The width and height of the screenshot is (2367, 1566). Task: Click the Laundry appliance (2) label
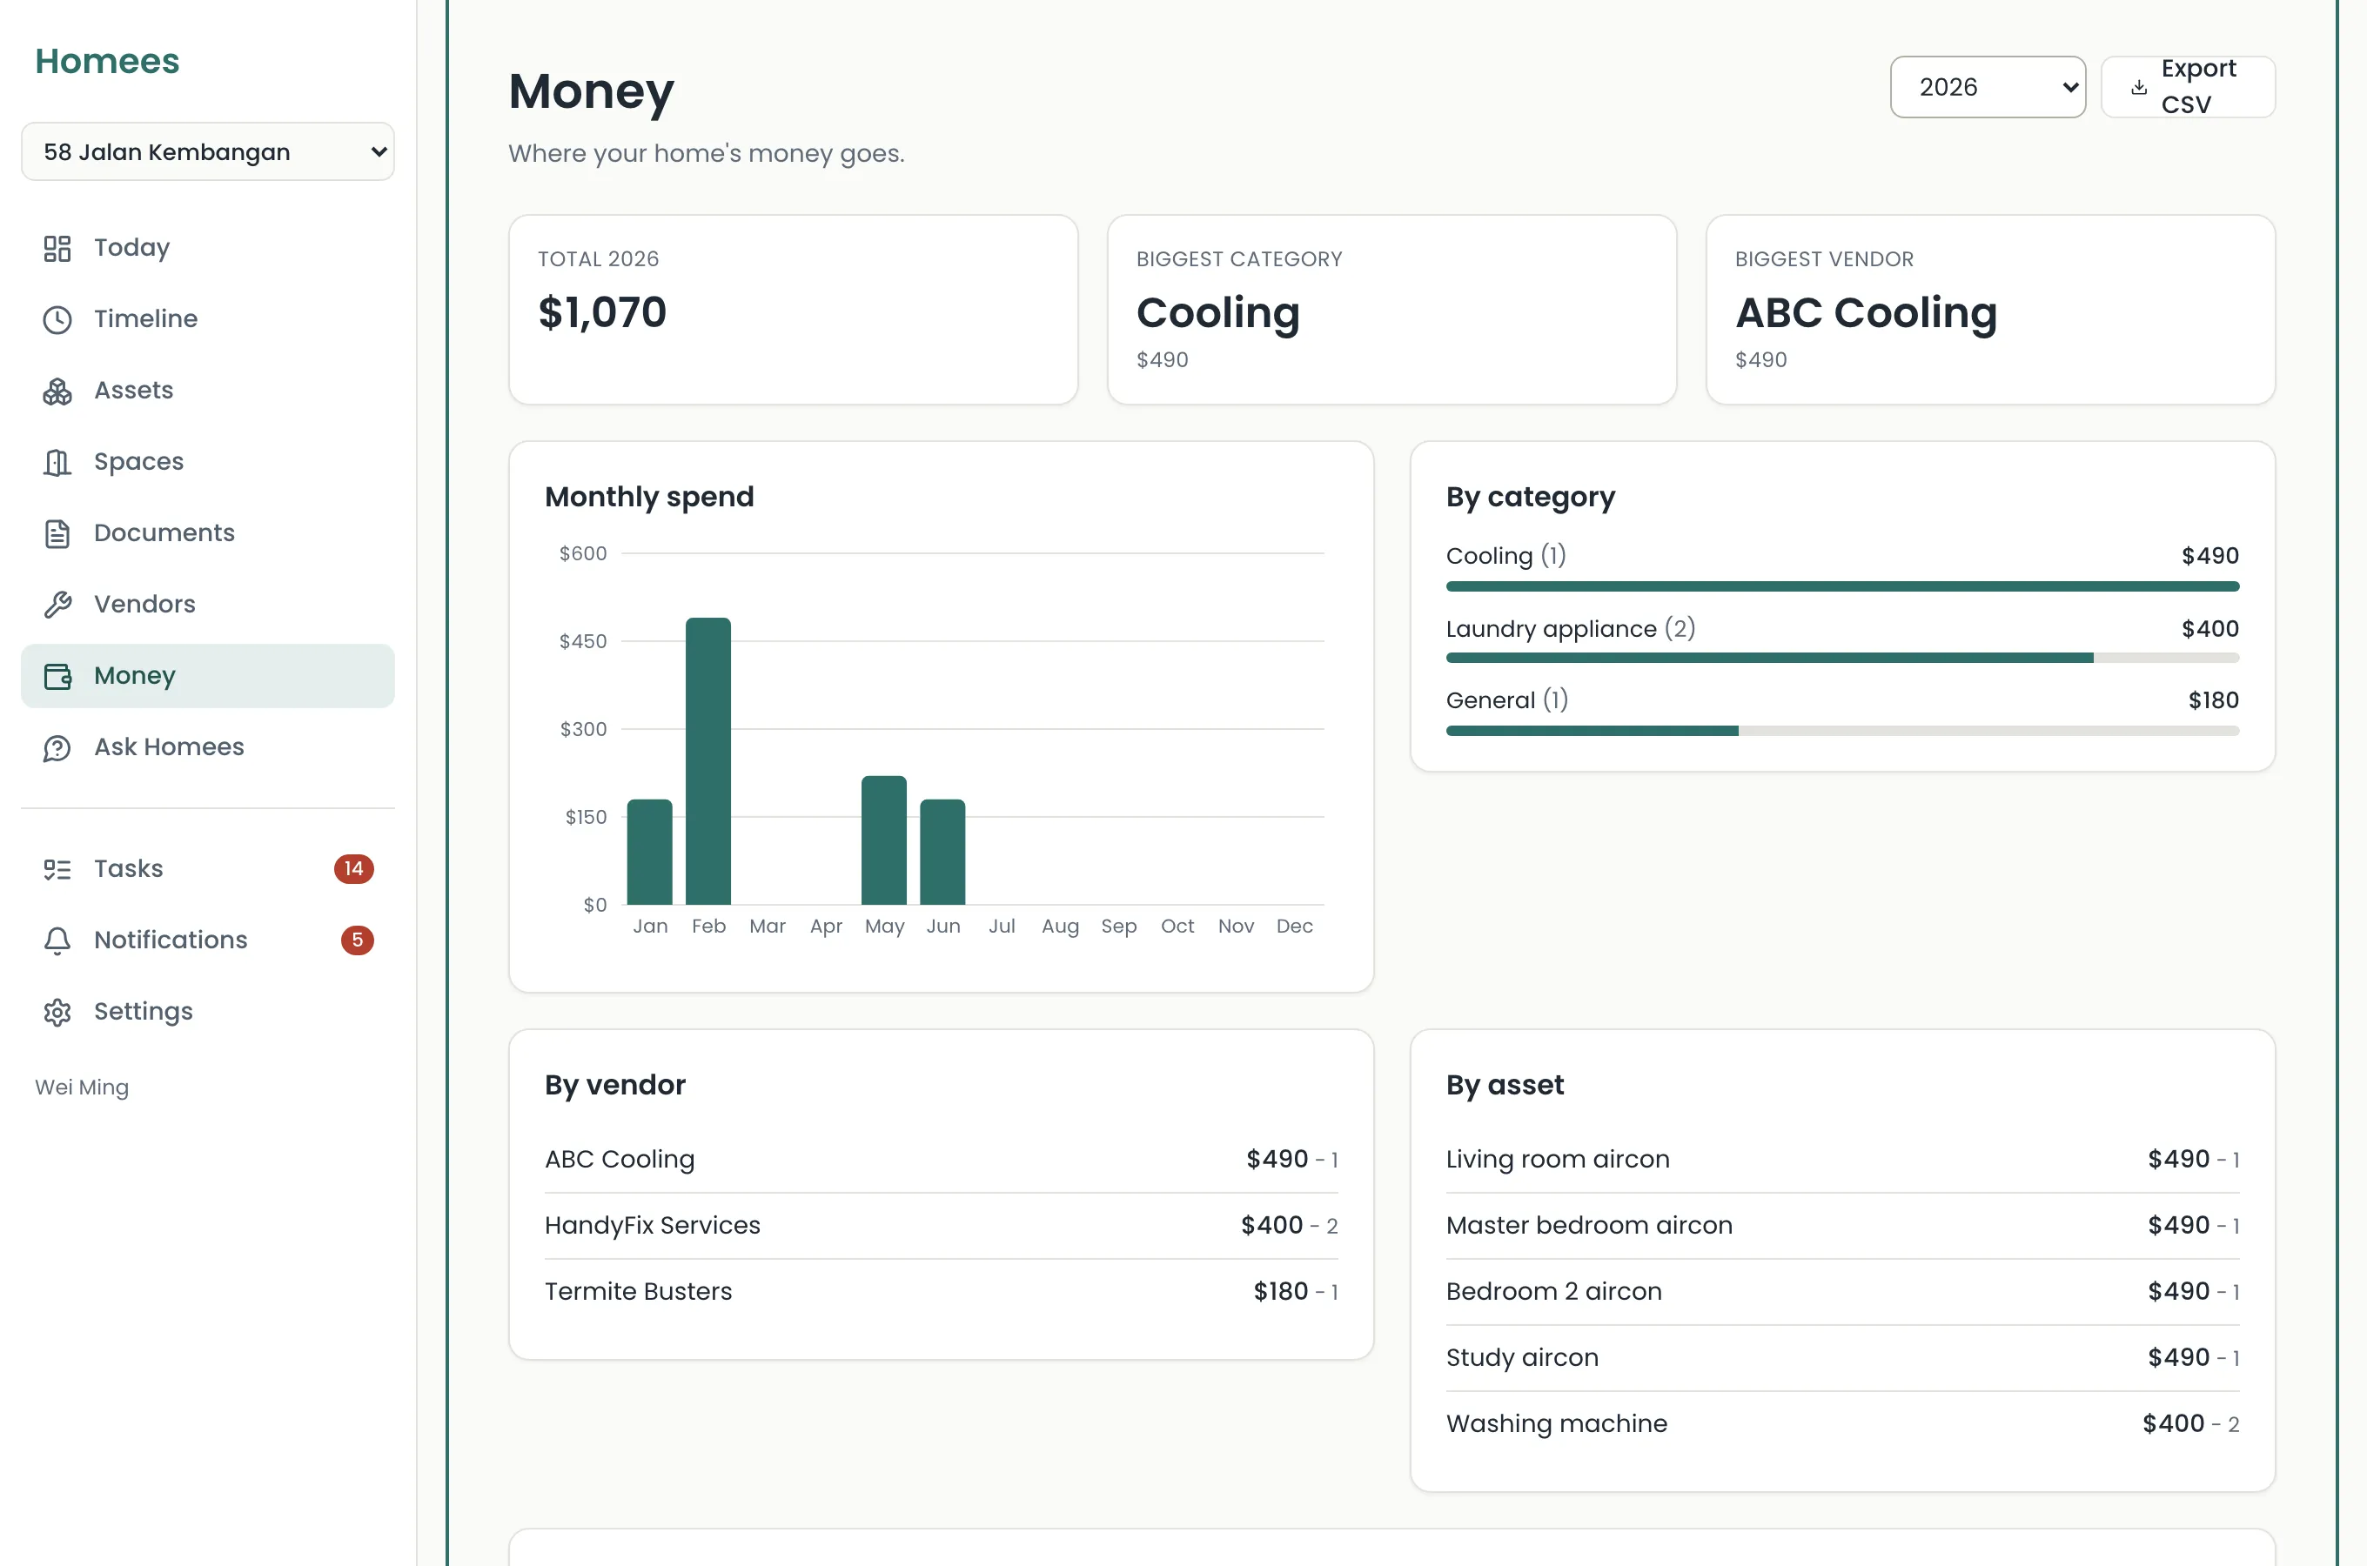coord(1570,629)
